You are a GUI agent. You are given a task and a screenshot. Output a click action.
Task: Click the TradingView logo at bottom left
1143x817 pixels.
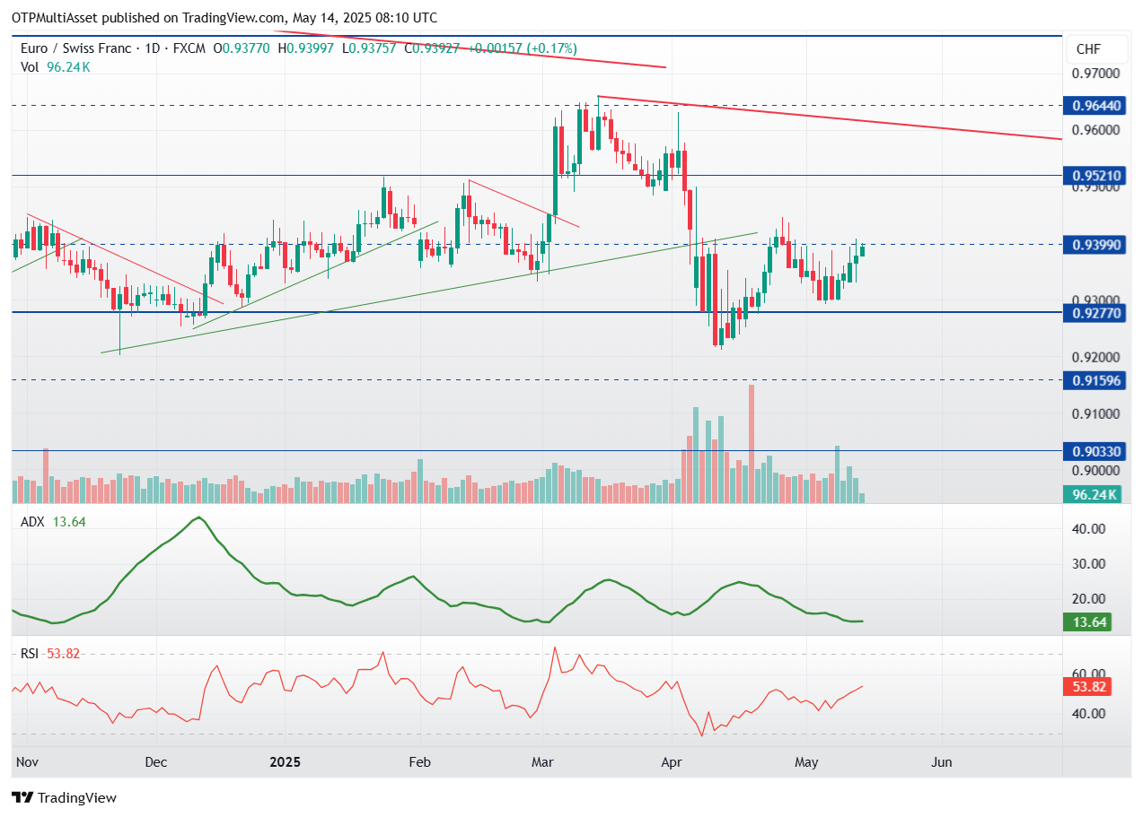[x=64, y=797]
